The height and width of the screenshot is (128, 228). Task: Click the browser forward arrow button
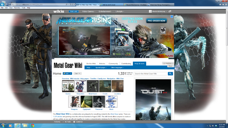pyautogui.click(x=6, y=5)
